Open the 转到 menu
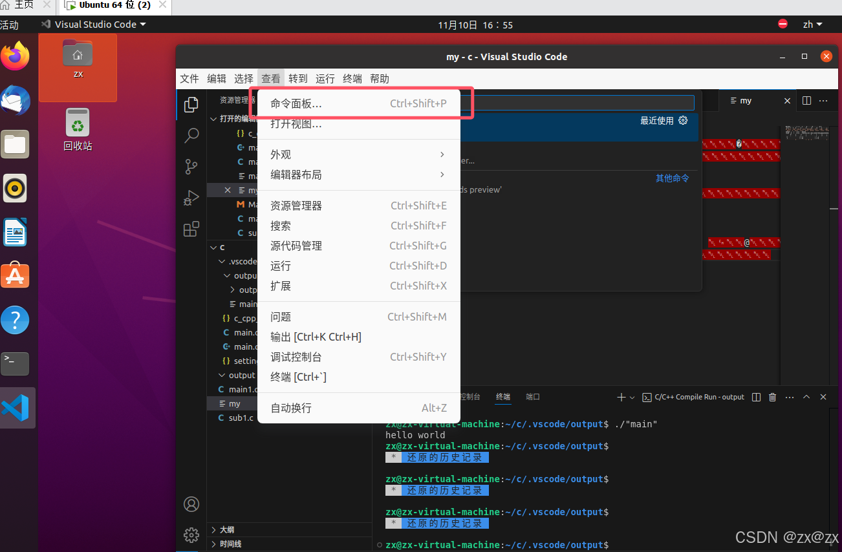Image resolution: width=842 pixels, height=552 pixels. (x=298, y=79)
